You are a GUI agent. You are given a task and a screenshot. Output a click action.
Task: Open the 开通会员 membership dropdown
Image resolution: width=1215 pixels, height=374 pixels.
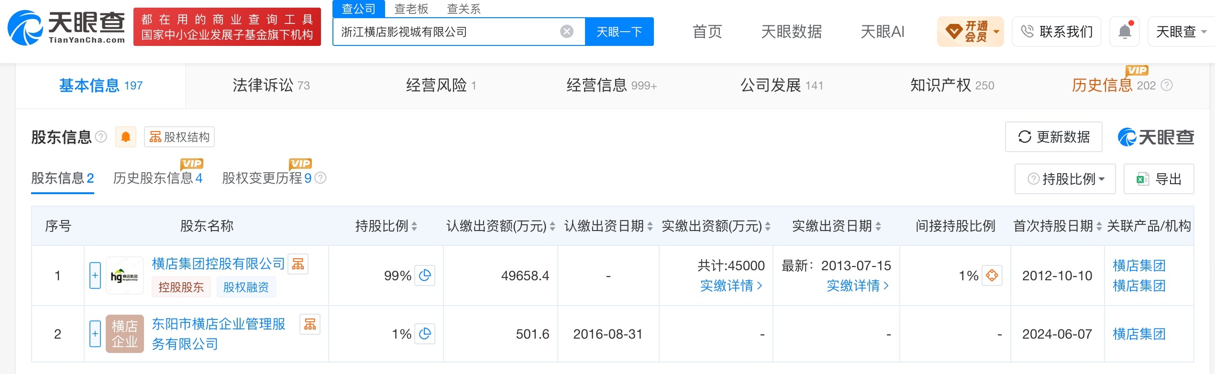coord(971,32)
